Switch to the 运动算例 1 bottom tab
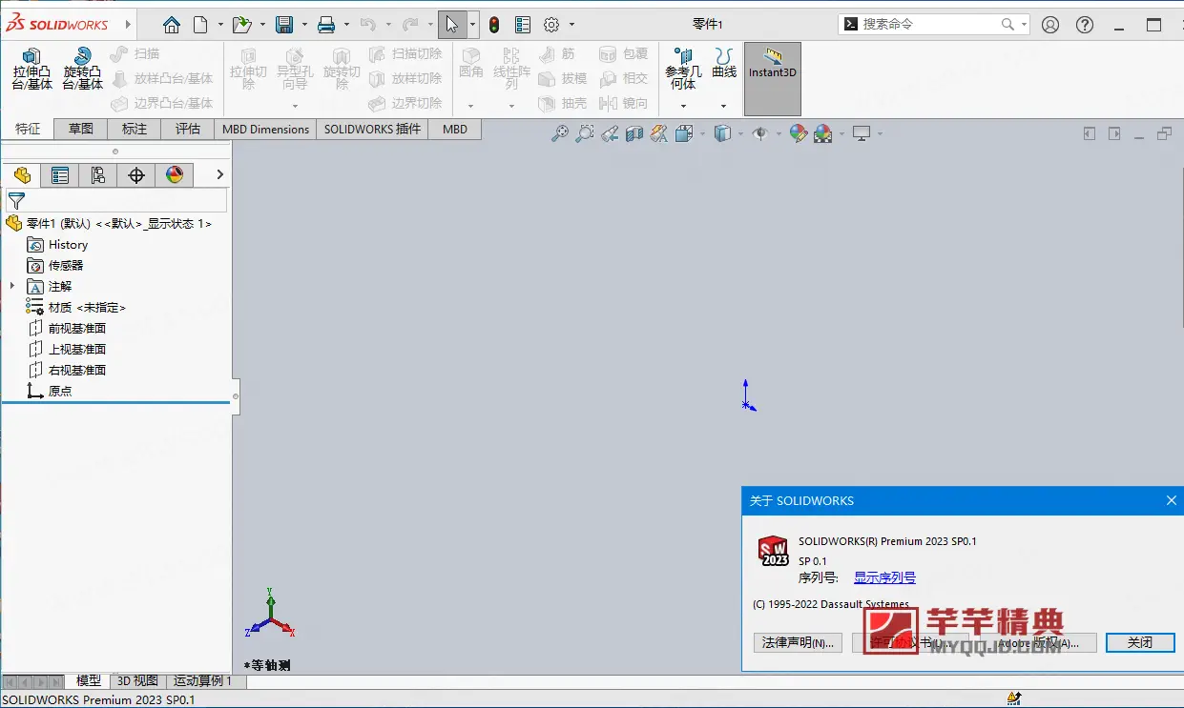1184x708 pixels. [202, 680]
